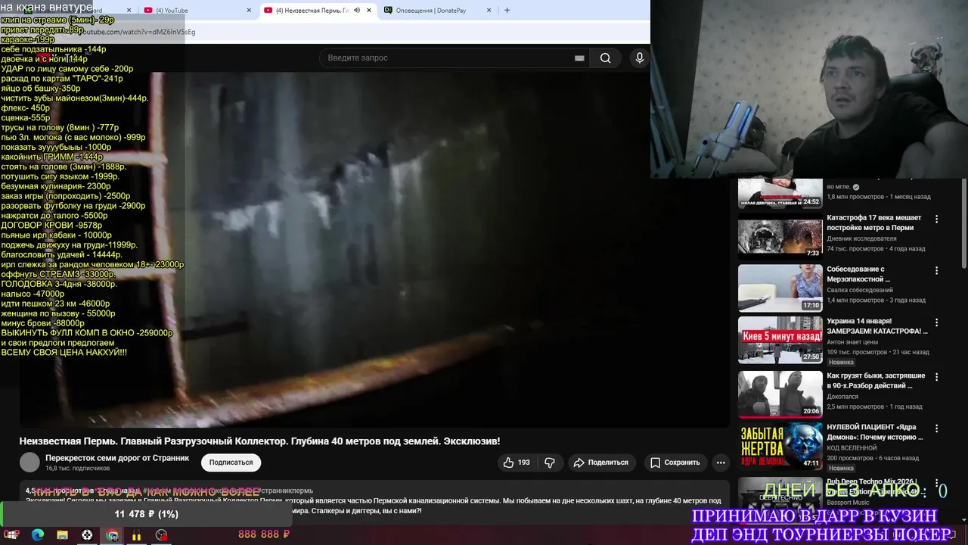This screenshot has width=968, height=545.
Task: Click 16,8 тыс. подписчиков subscriber count
Action: [x=77, y=469]
